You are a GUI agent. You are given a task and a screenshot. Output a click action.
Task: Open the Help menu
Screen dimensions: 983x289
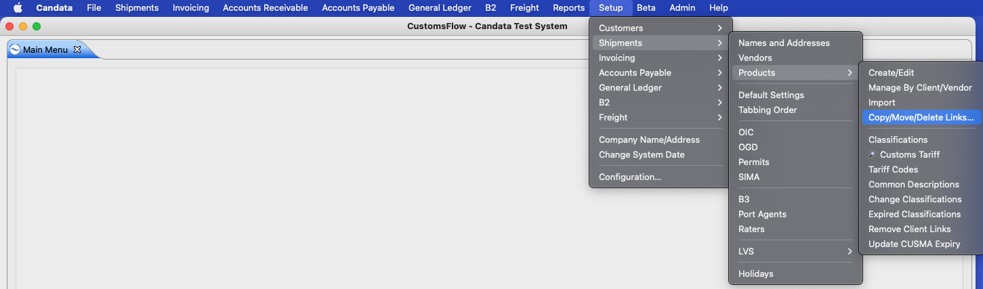click(x=719, y=8)
